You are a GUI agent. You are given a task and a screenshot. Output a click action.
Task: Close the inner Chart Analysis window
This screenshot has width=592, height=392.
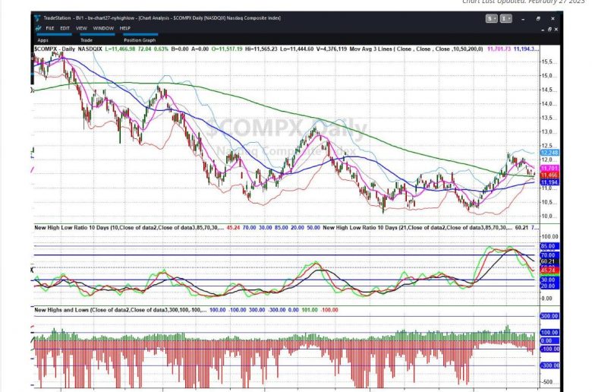point(556,29)
